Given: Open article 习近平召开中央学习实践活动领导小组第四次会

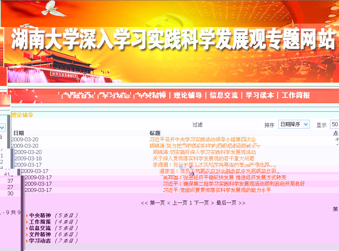Looking at the screenshot, I should 202,139.
